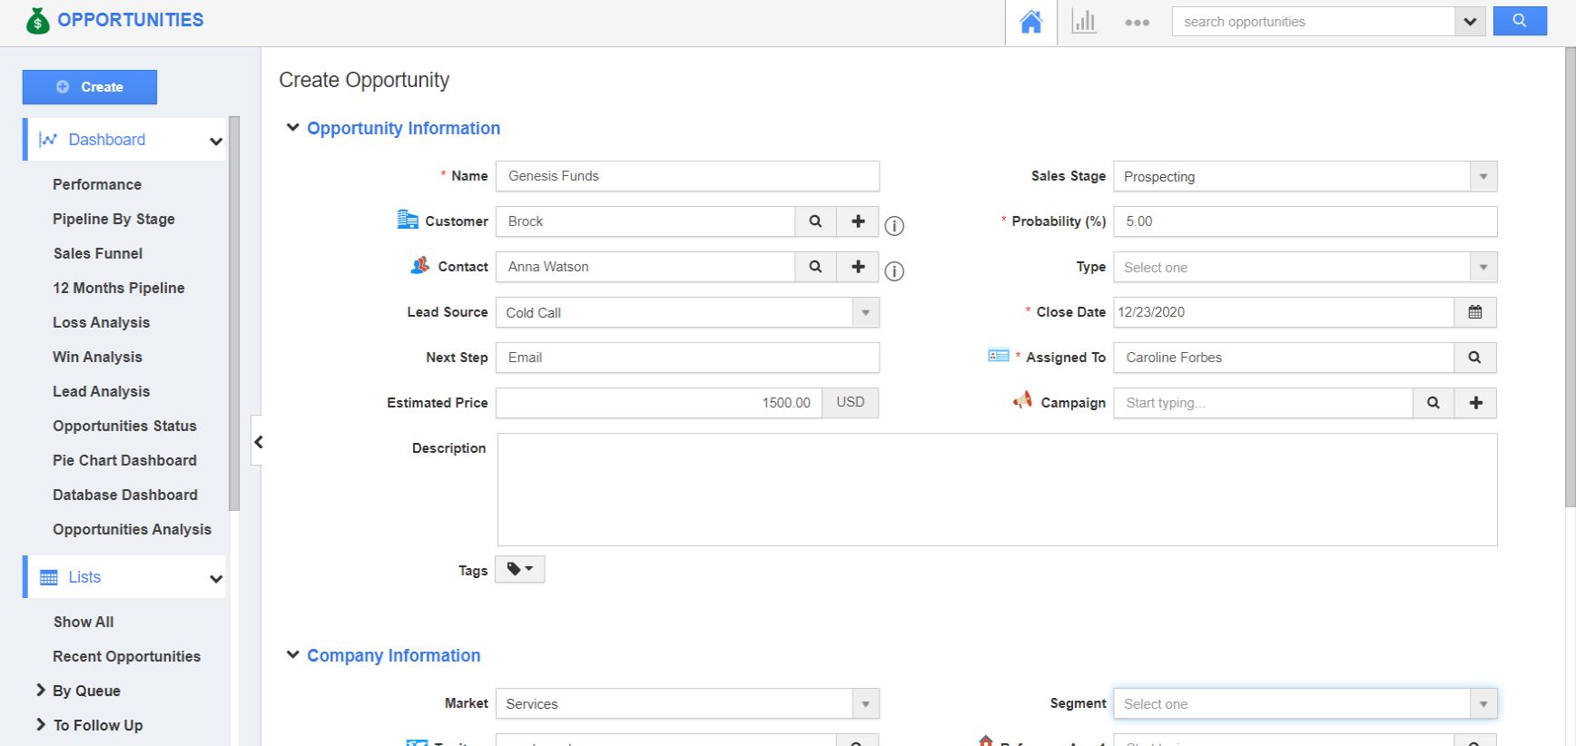The image size is (1576, 746).
Task: Open Loss Analysis
Action: click(101, 322)
